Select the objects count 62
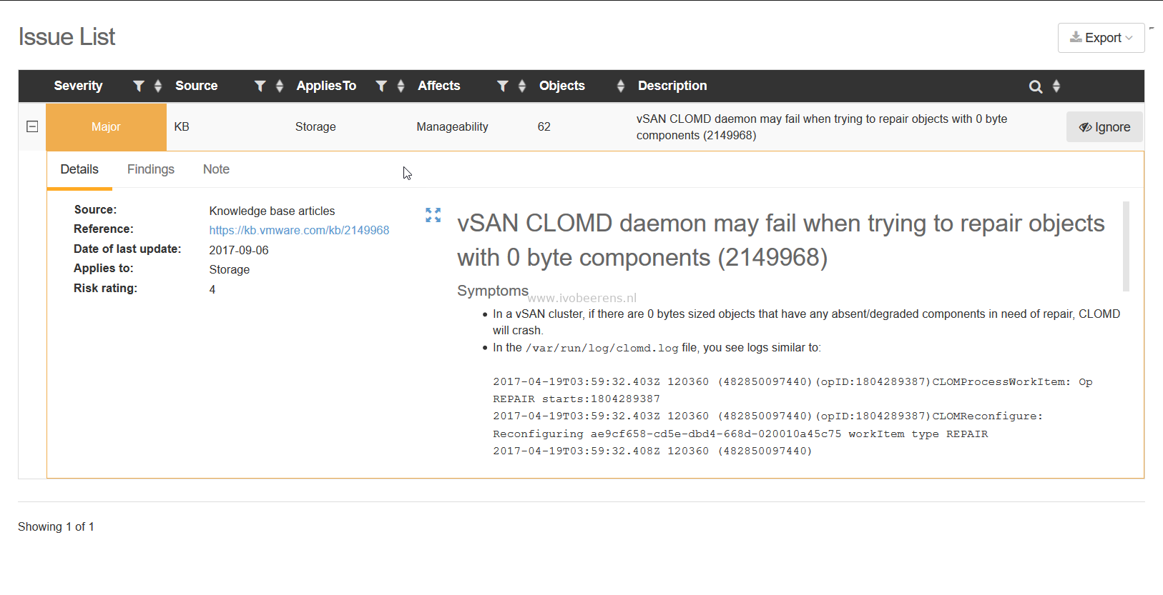Image resolution: width=1163 pixels, height=595 pixels. coord(544,126)
